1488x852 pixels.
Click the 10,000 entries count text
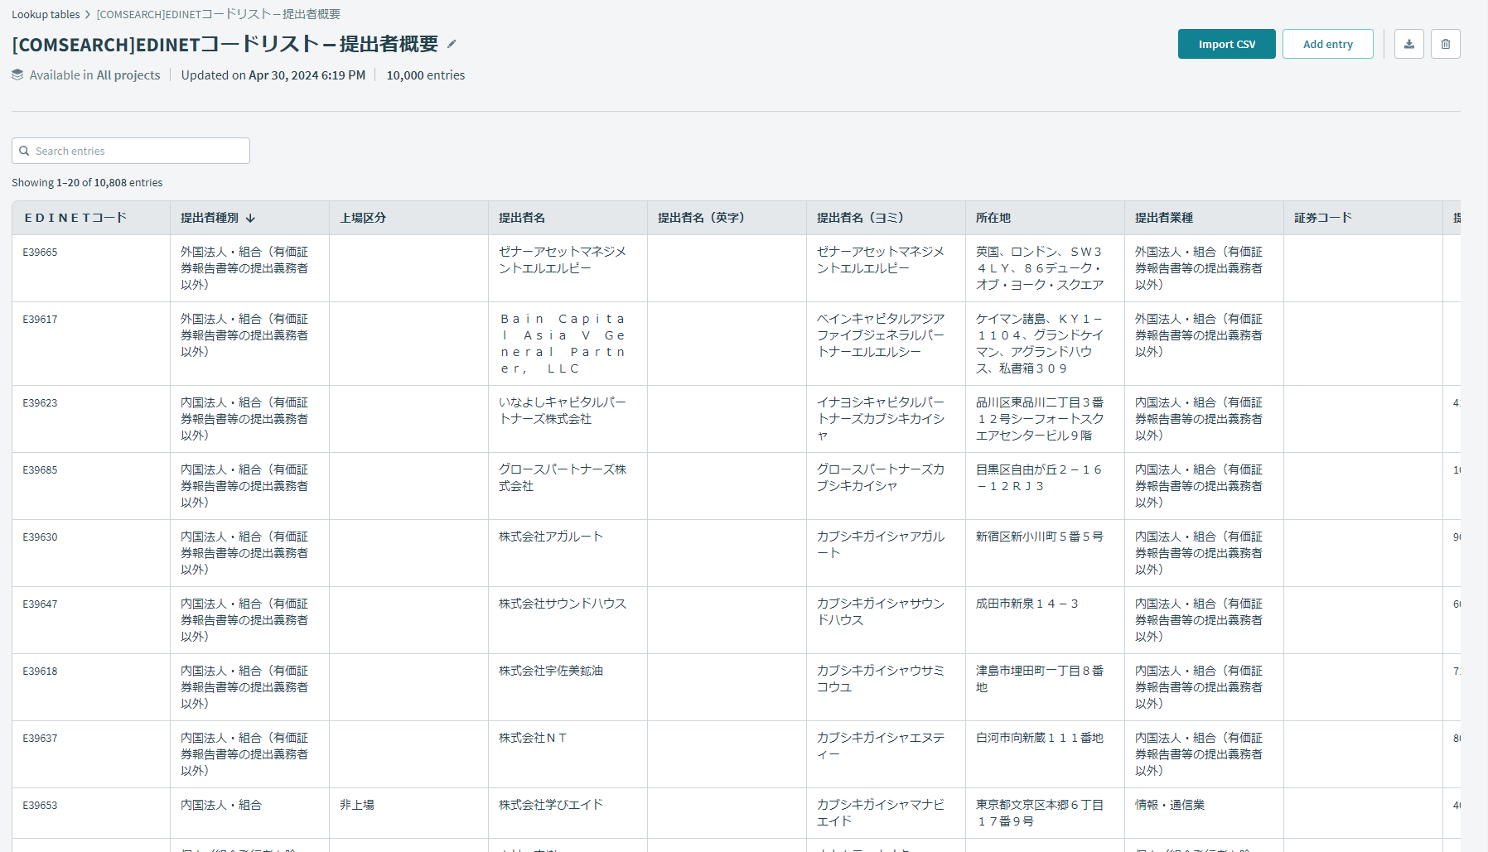(426, 75)
